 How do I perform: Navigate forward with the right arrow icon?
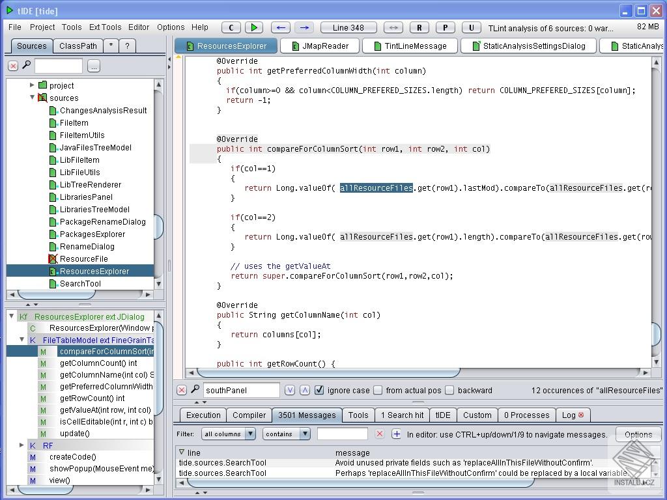(304, 27)
